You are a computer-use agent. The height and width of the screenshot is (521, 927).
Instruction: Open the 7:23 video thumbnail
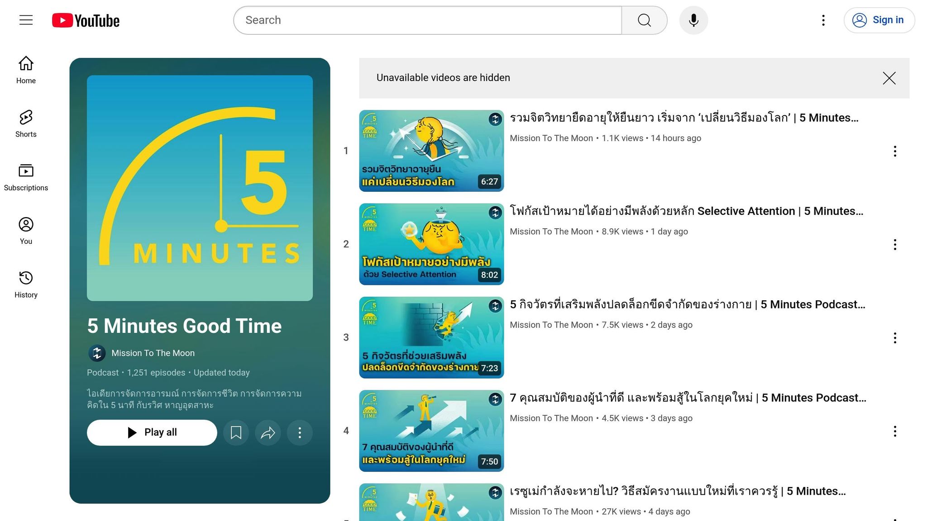431,337
